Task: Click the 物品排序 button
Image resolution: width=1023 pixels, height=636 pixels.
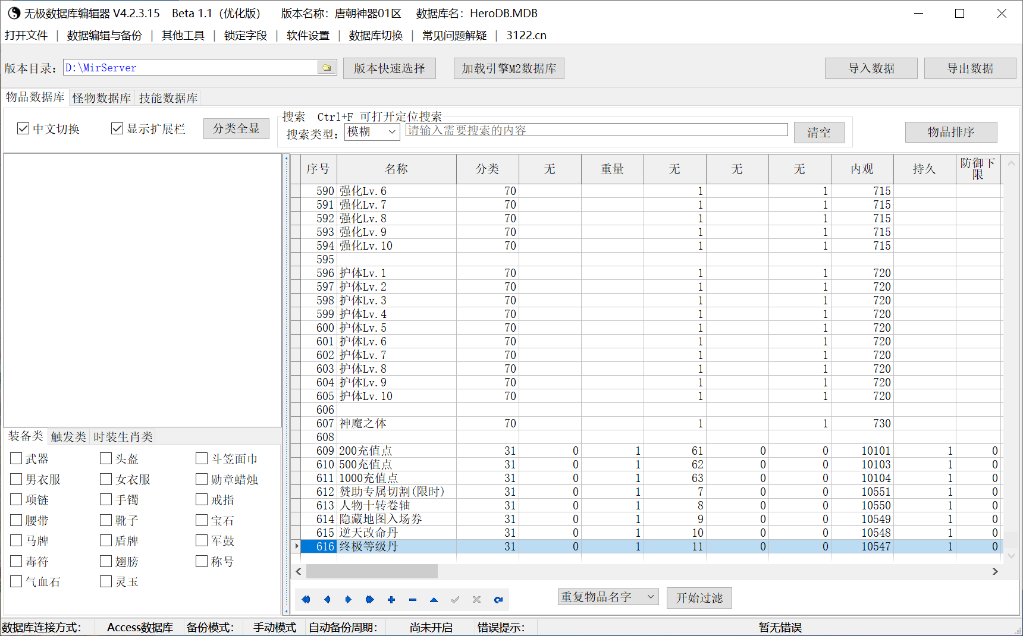Action: pyautogui.click(x=951, y=132)
